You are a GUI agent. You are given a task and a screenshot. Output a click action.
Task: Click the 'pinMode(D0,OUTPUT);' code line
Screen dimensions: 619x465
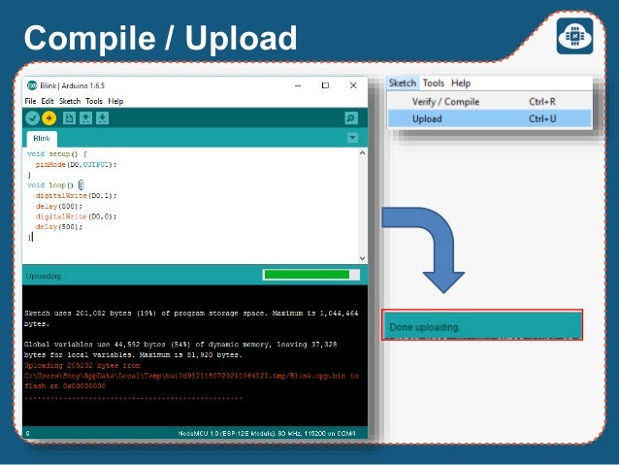point(77,164)
